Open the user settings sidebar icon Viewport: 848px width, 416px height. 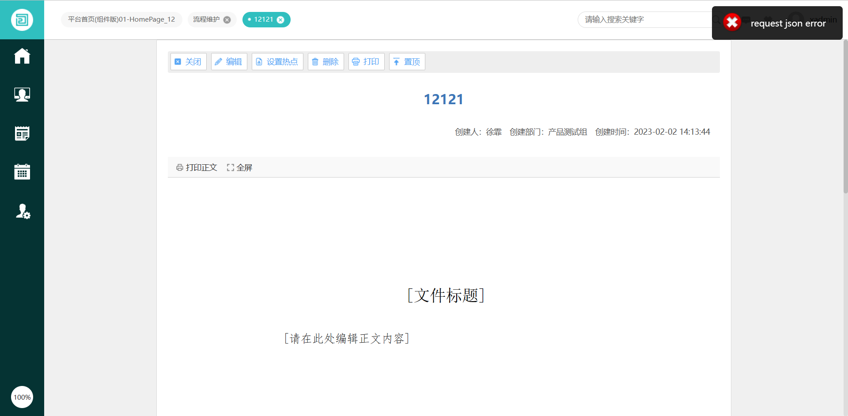pyautogui.click(x=23, y=212)
